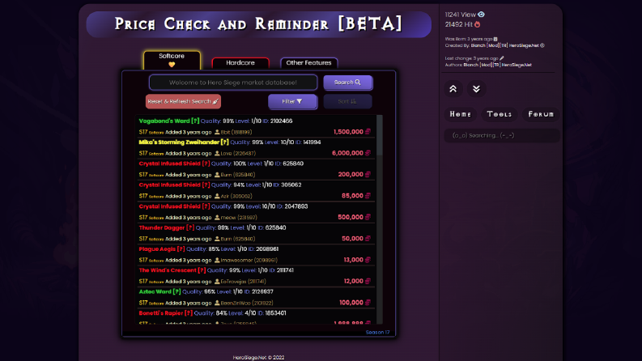Click user Bbit (1818199) seller name
The width and height of the screenshot is (642, 361).
[x=236, y=132]
